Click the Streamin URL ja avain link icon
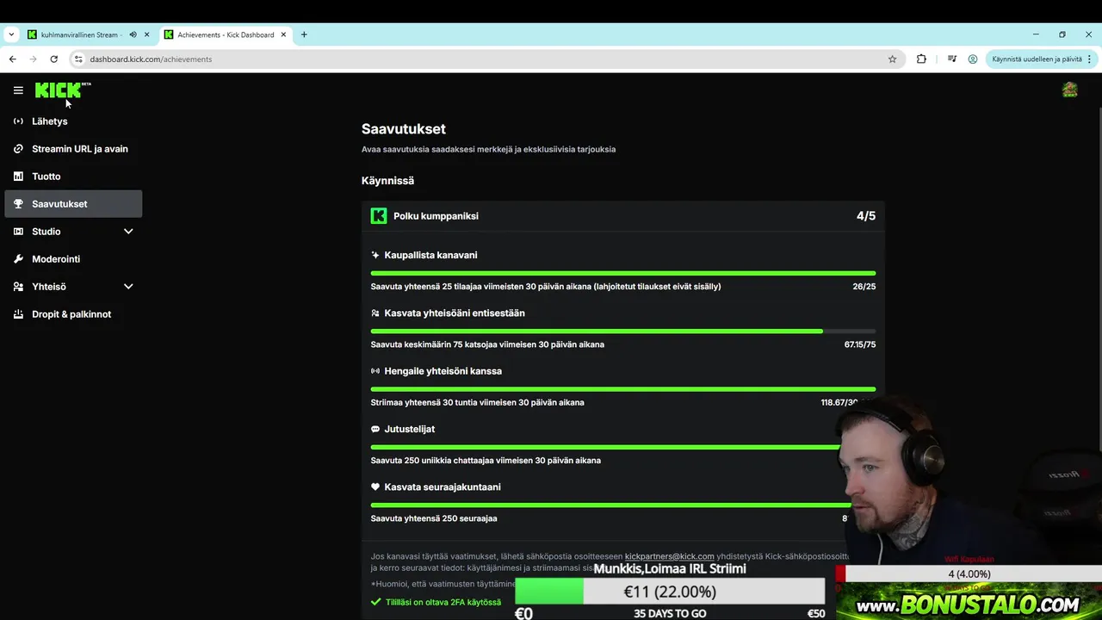The height and width of the screenshot is (620, 1102). (x=18, y=149)
